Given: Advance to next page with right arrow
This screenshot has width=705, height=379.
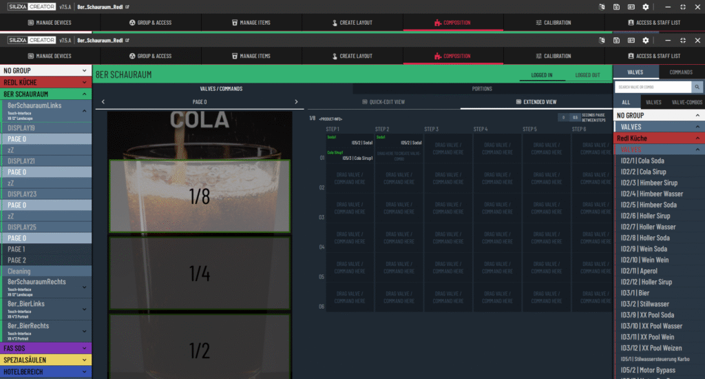Looking at the screenshot, I should click(296, 102).
